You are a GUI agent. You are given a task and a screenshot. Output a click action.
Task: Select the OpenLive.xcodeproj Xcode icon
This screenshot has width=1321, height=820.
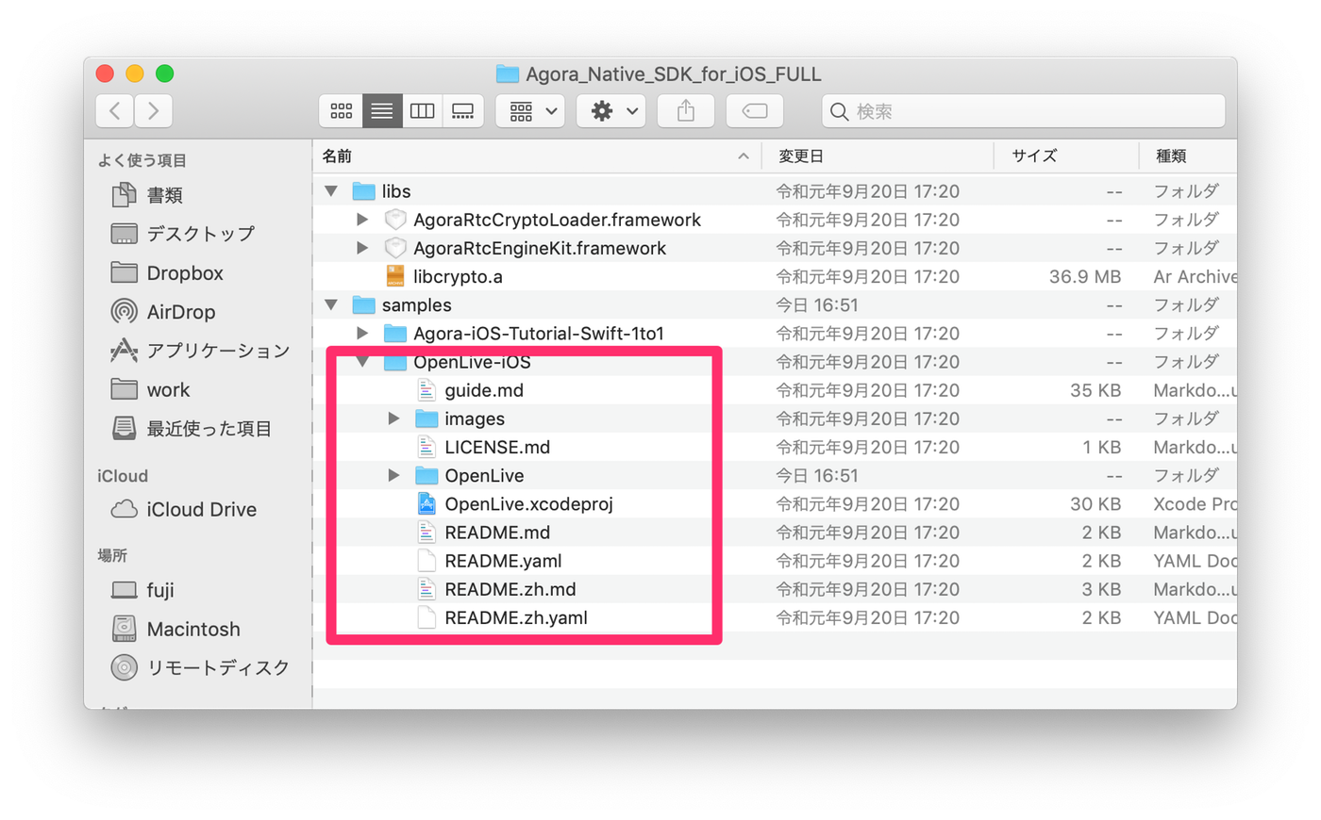(426, 504)
